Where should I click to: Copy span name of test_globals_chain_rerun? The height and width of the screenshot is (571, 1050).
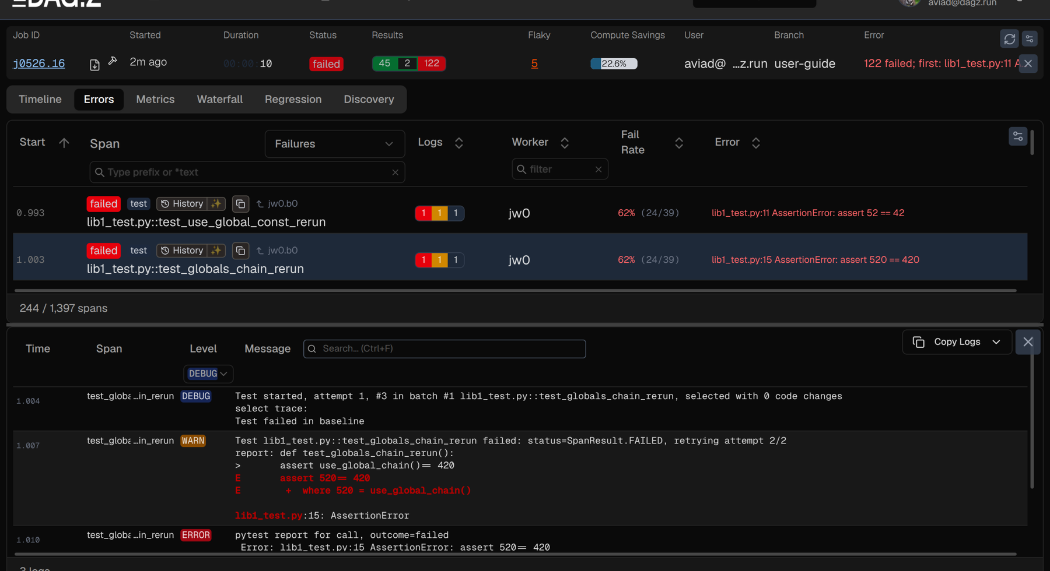pyautogui.click(x=240, y=251)
